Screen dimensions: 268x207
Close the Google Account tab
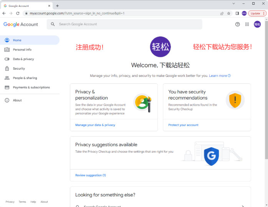[x=49, y=6]
